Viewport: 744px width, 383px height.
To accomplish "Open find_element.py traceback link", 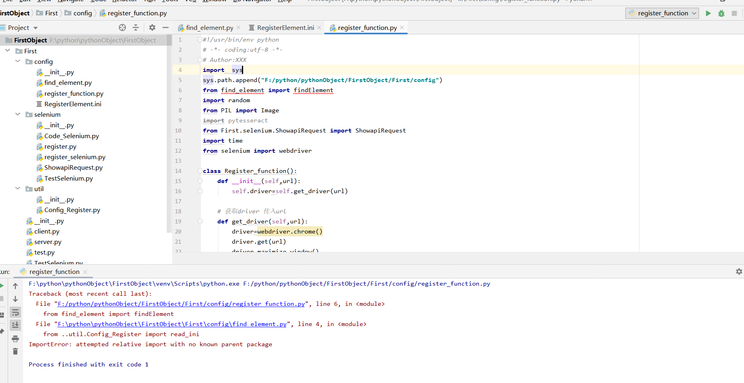I will (172, 324).
